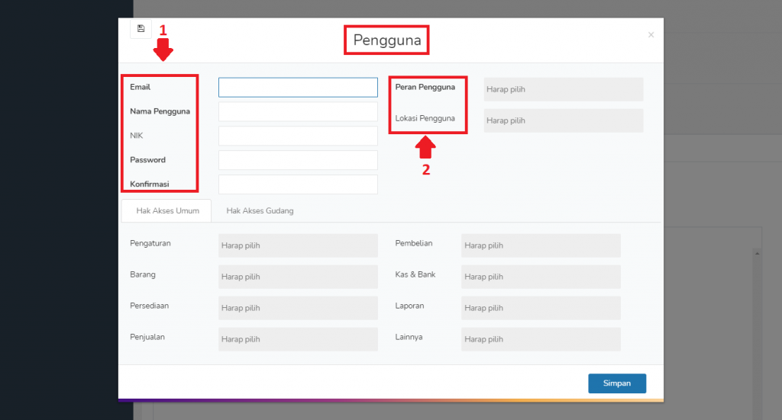Open the Laporan access dropdown

[x=541, y=308]
